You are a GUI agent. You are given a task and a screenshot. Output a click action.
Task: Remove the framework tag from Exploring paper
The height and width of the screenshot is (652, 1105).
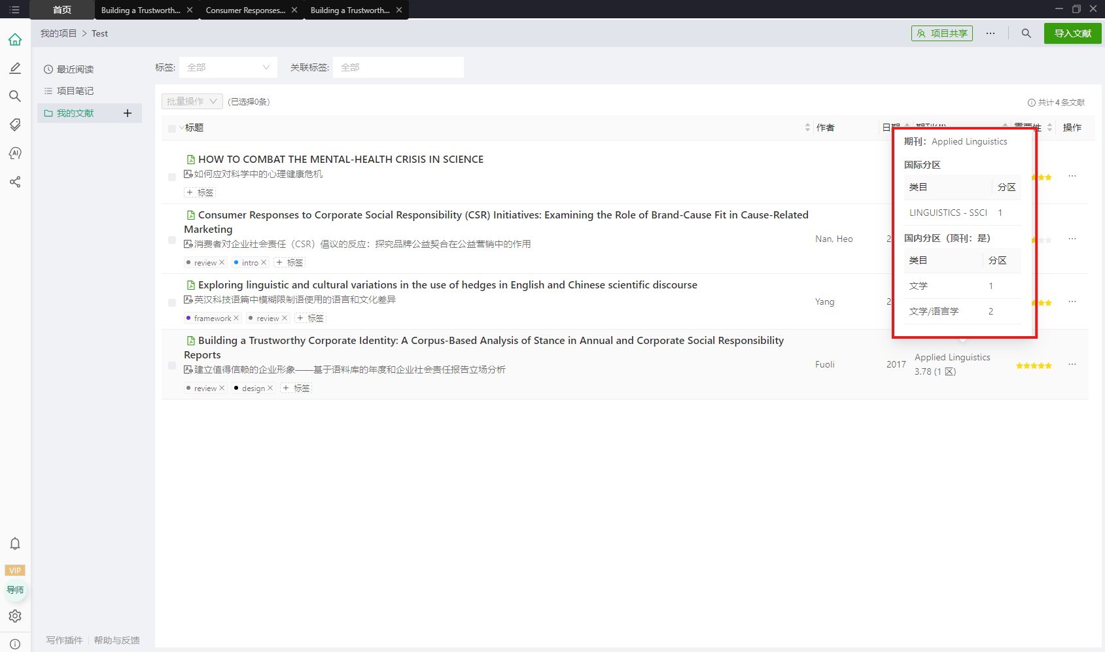pos(236,318)
